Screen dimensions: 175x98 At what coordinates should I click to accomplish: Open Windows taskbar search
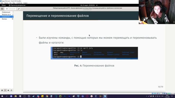pyautogui.click(x=7, y=96)
